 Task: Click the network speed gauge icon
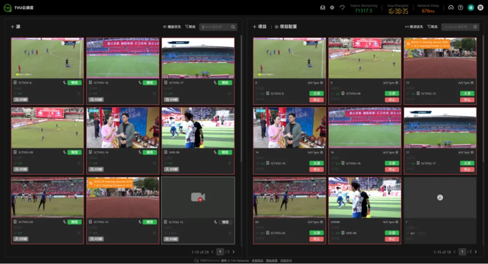point(342,8)
